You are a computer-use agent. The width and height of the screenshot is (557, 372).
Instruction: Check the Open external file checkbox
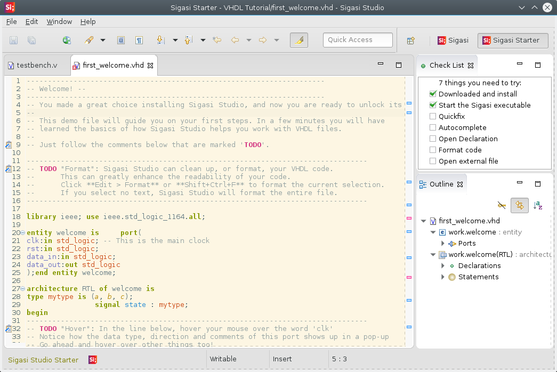pos(433,161)
